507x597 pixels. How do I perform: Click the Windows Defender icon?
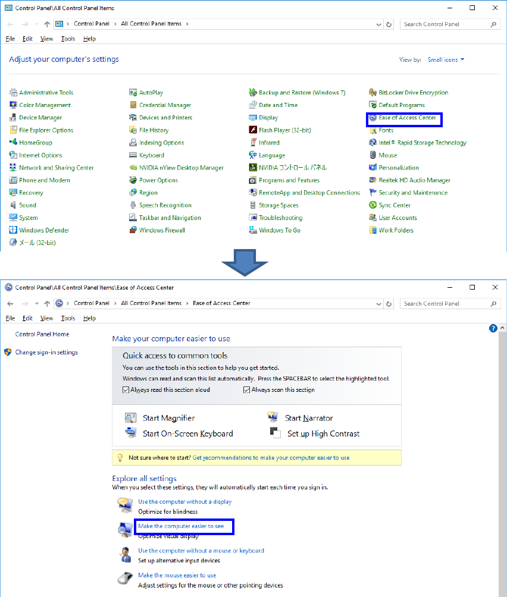[x=13, y=230]
